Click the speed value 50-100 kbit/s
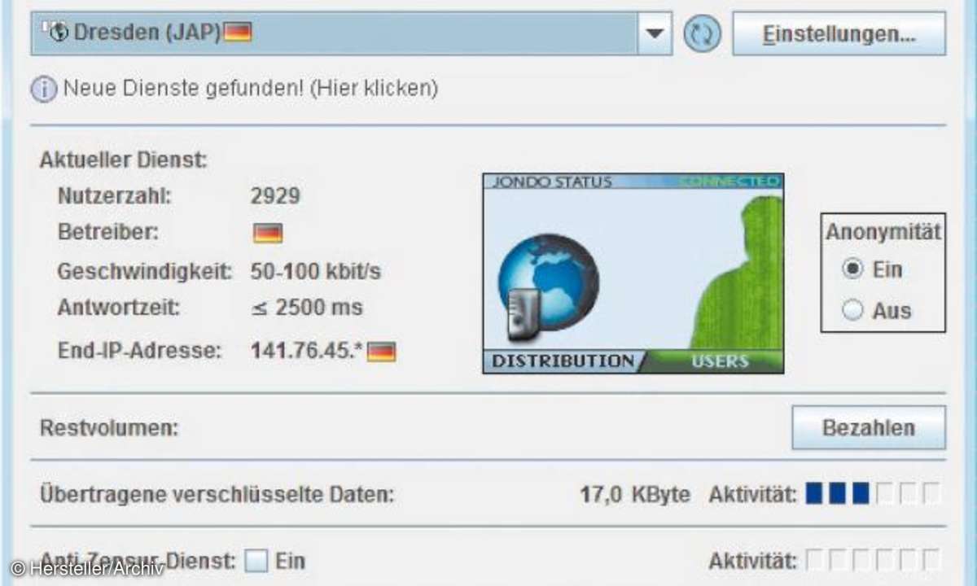 coord(316,272)
